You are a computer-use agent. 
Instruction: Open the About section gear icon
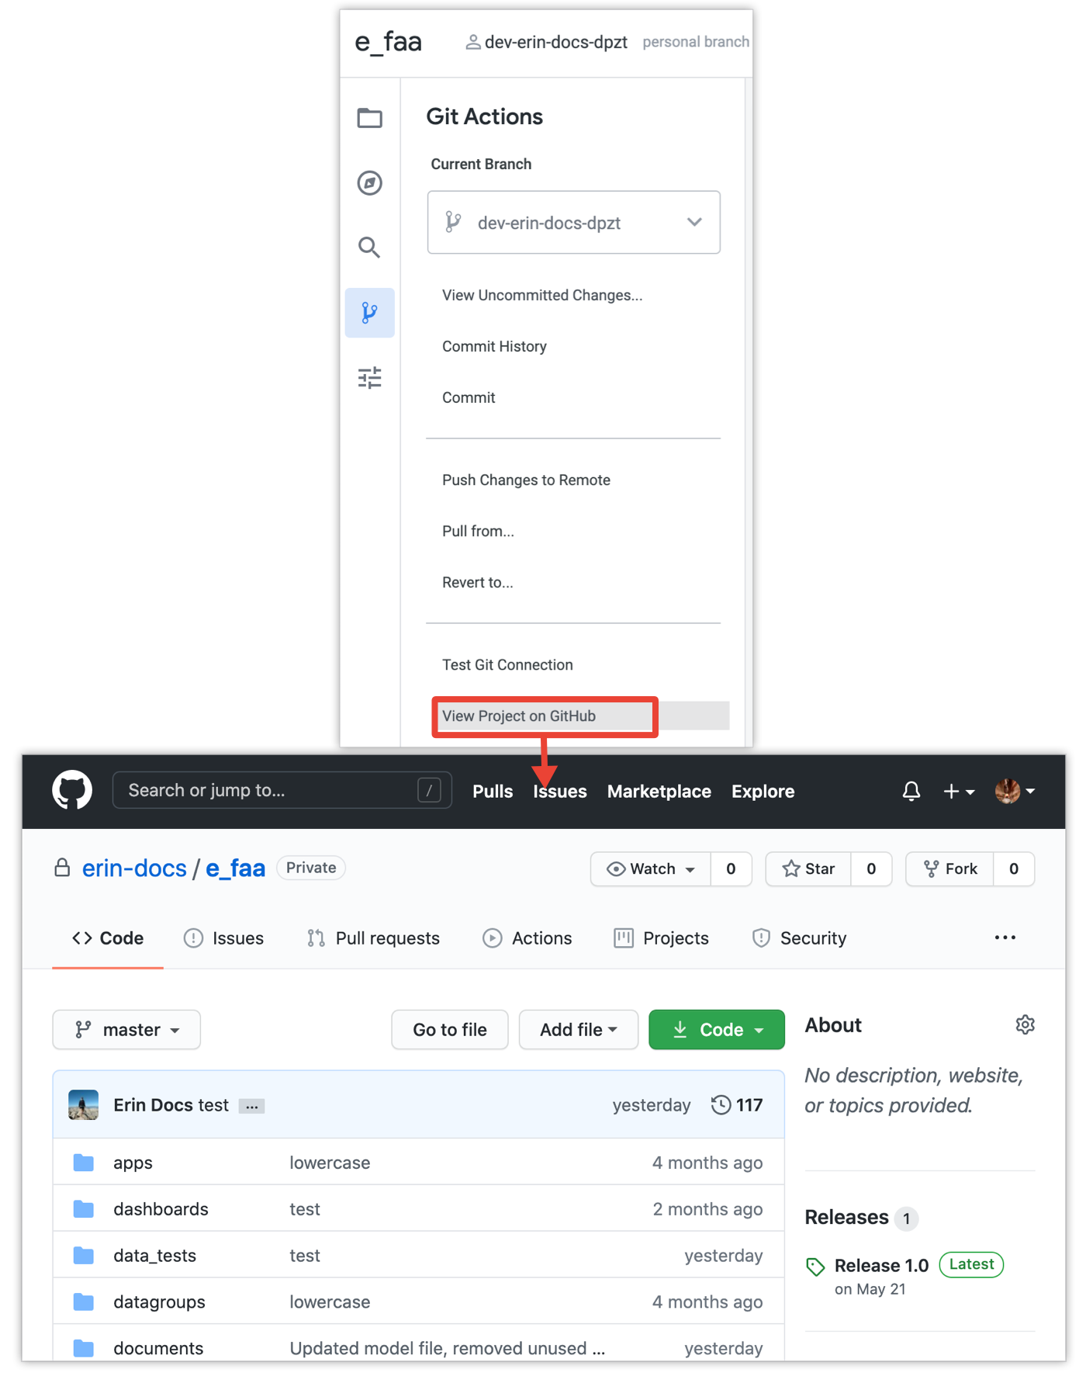click(1025, 1024)
